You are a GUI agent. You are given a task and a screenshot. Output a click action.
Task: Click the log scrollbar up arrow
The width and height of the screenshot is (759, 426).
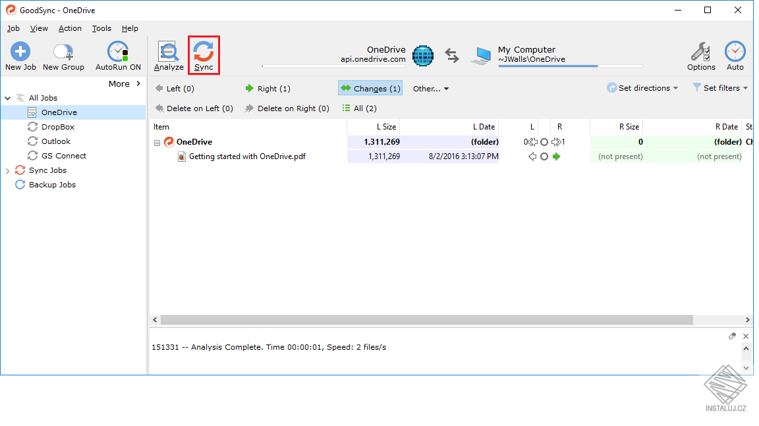(x=746, y=348)
